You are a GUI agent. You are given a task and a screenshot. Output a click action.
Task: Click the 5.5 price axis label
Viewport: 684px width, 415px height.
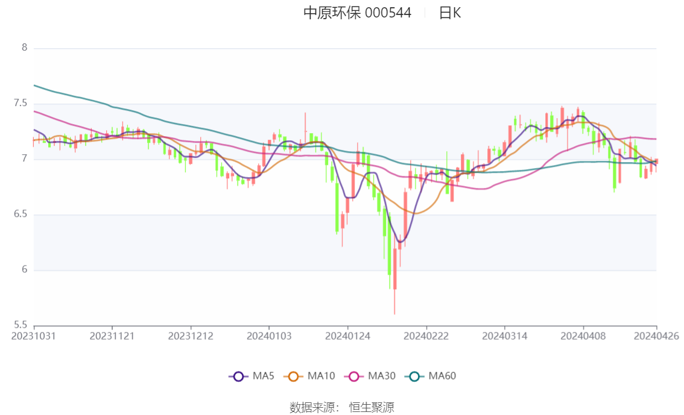21,325
